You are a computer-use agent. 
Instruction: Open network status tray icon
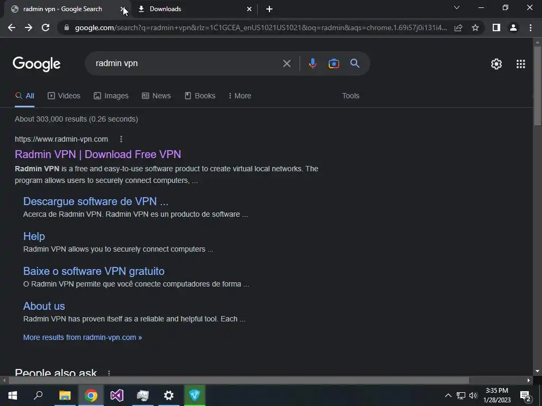[461, 395]
